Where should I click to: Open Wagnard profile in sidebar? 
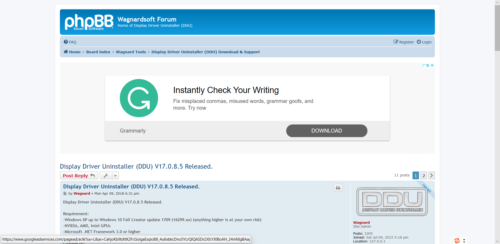361,223
